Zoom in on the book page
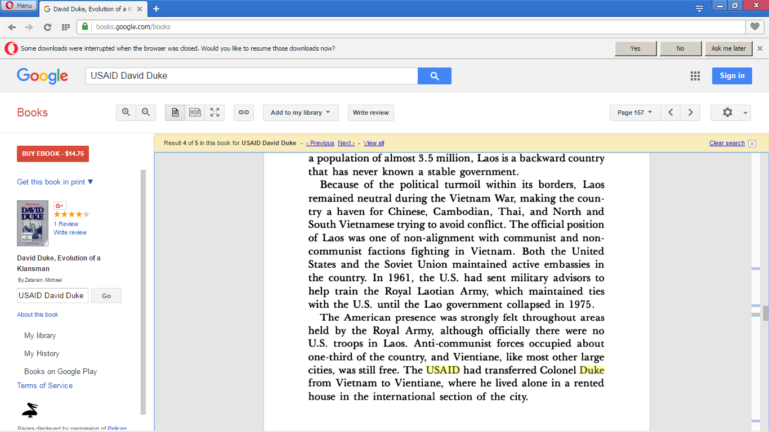Screen dimensions: 769x432 coord(126,112)
